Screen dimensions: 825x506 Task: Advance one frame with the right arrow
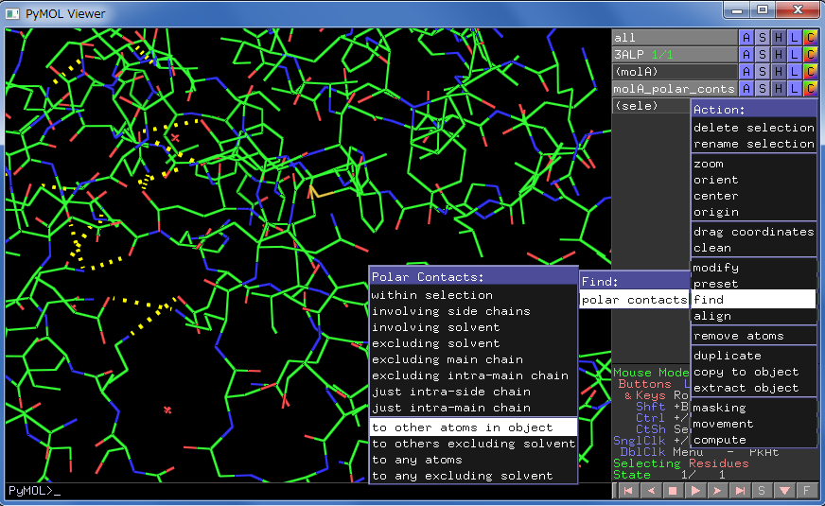tap(718, 491)
